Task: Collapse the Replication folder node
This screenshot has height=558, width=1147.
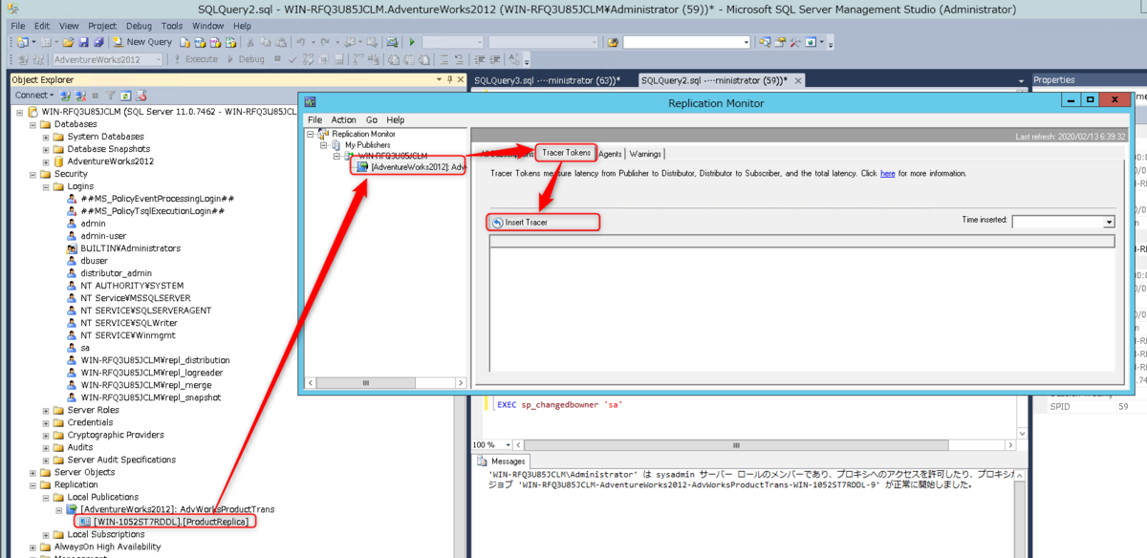Action: click(32, 484)
